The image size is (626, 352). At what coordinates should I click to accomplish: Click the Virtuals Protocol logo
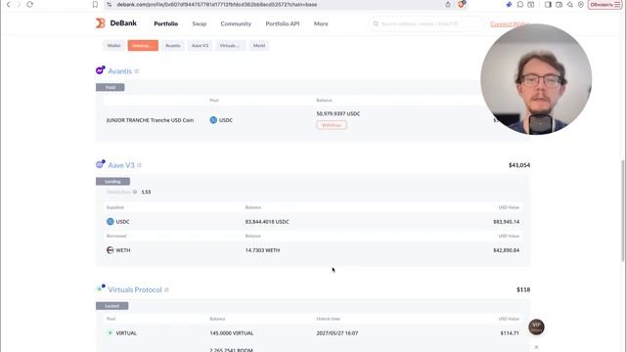tap(100, 288)
